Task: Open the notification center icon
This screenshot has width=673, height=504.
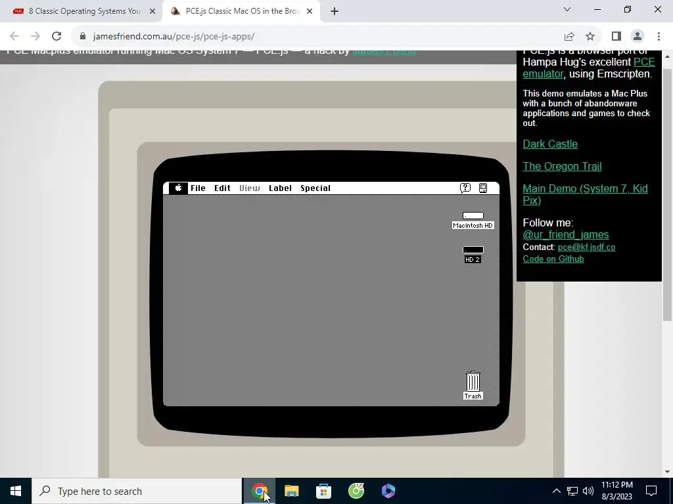Action: [x=651, y=491]
